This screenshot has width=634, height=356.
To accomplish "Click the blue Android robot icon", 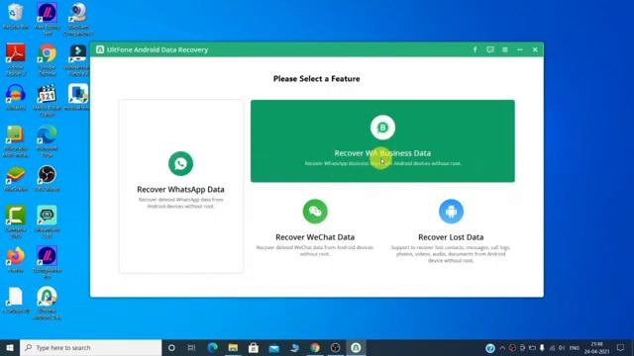I will (x=451, y=211).
